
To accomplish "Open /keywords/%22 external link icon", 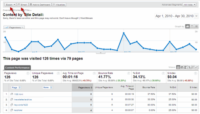I will click(12, 105).
